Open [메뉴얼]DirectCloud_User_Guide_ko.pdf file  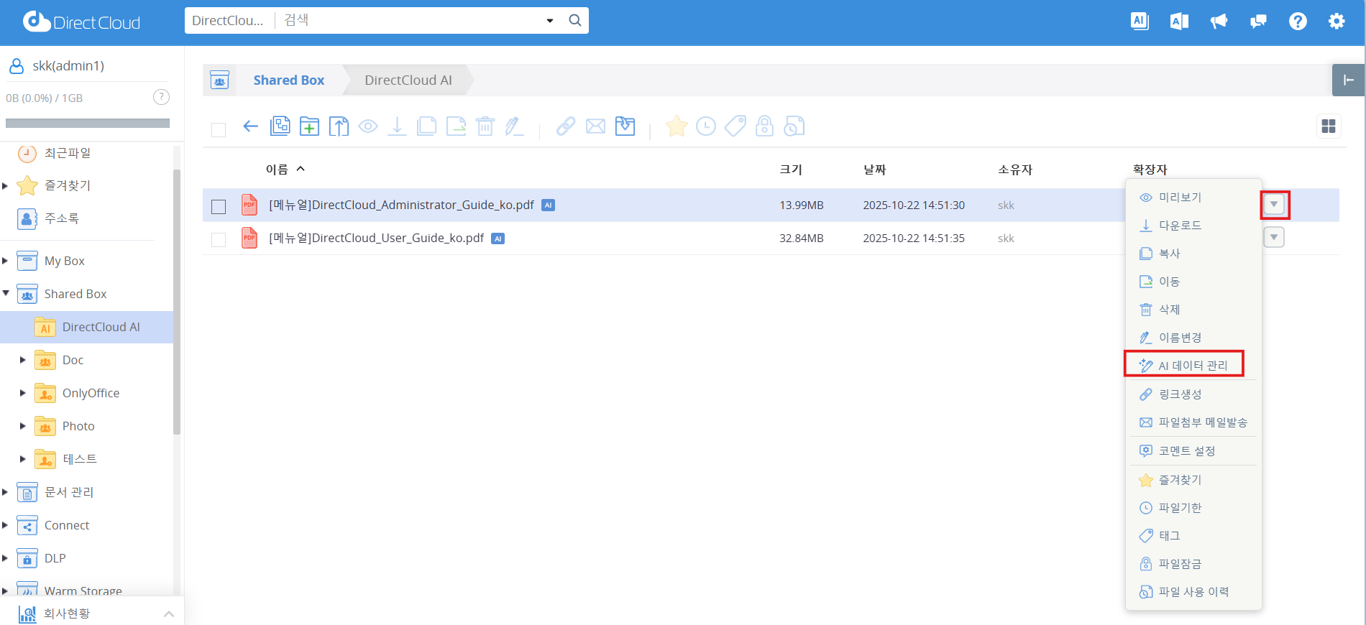point(376,239)
